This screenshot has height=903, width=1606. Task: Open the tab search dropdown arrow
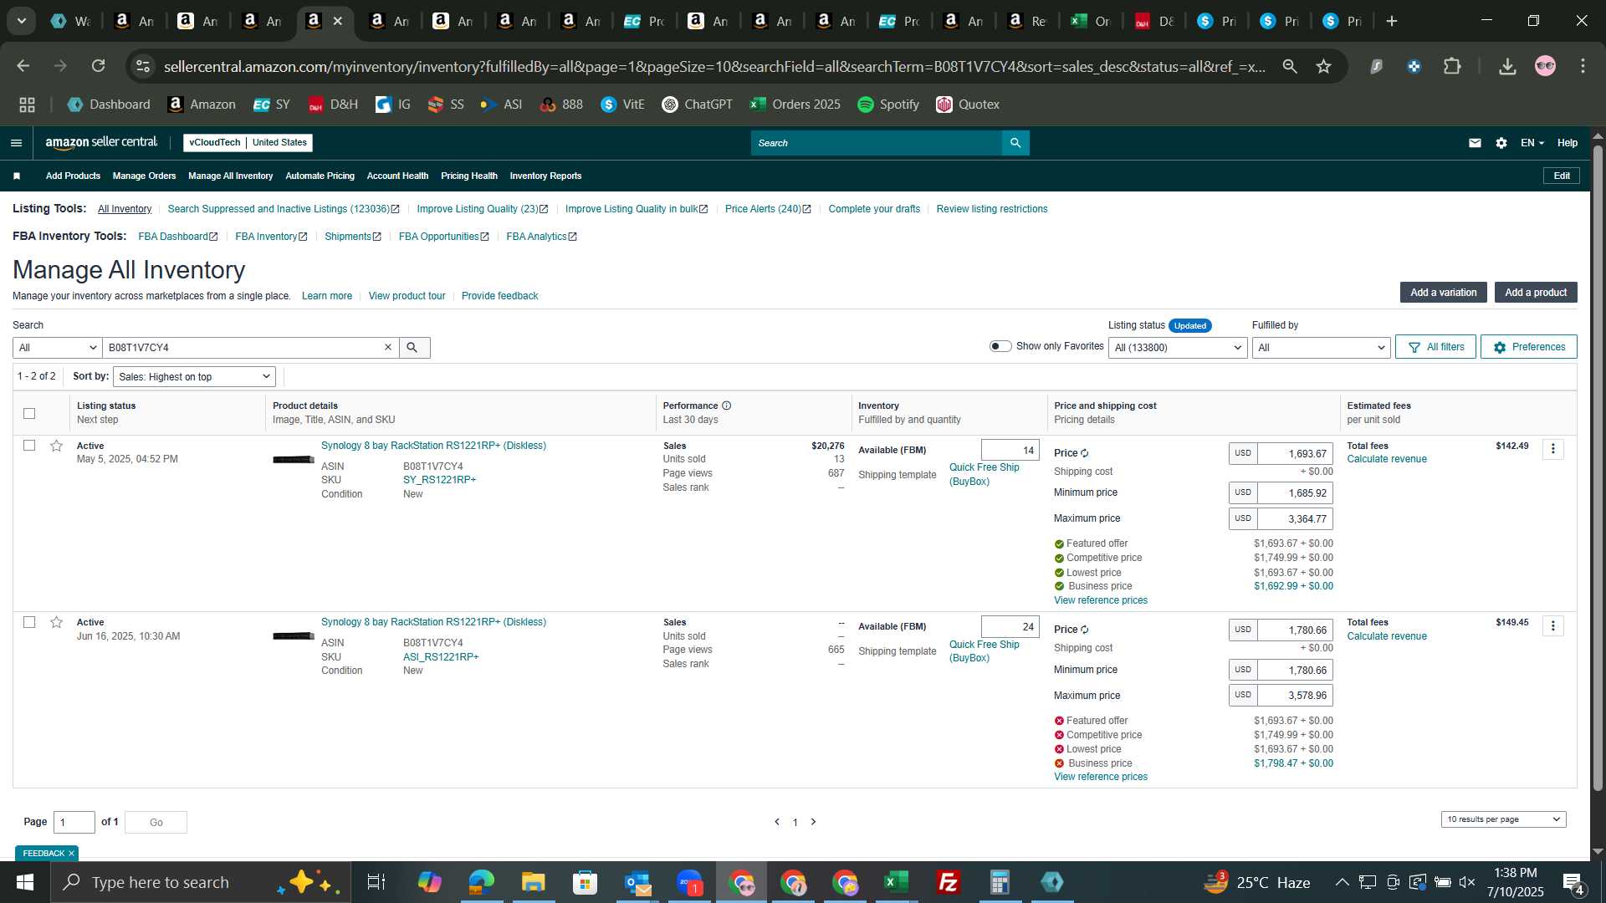pos(21,21)
